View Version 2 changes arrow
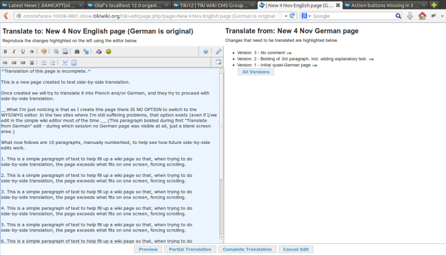Screen dimensions: 446x255 click(x=371, y=59)
